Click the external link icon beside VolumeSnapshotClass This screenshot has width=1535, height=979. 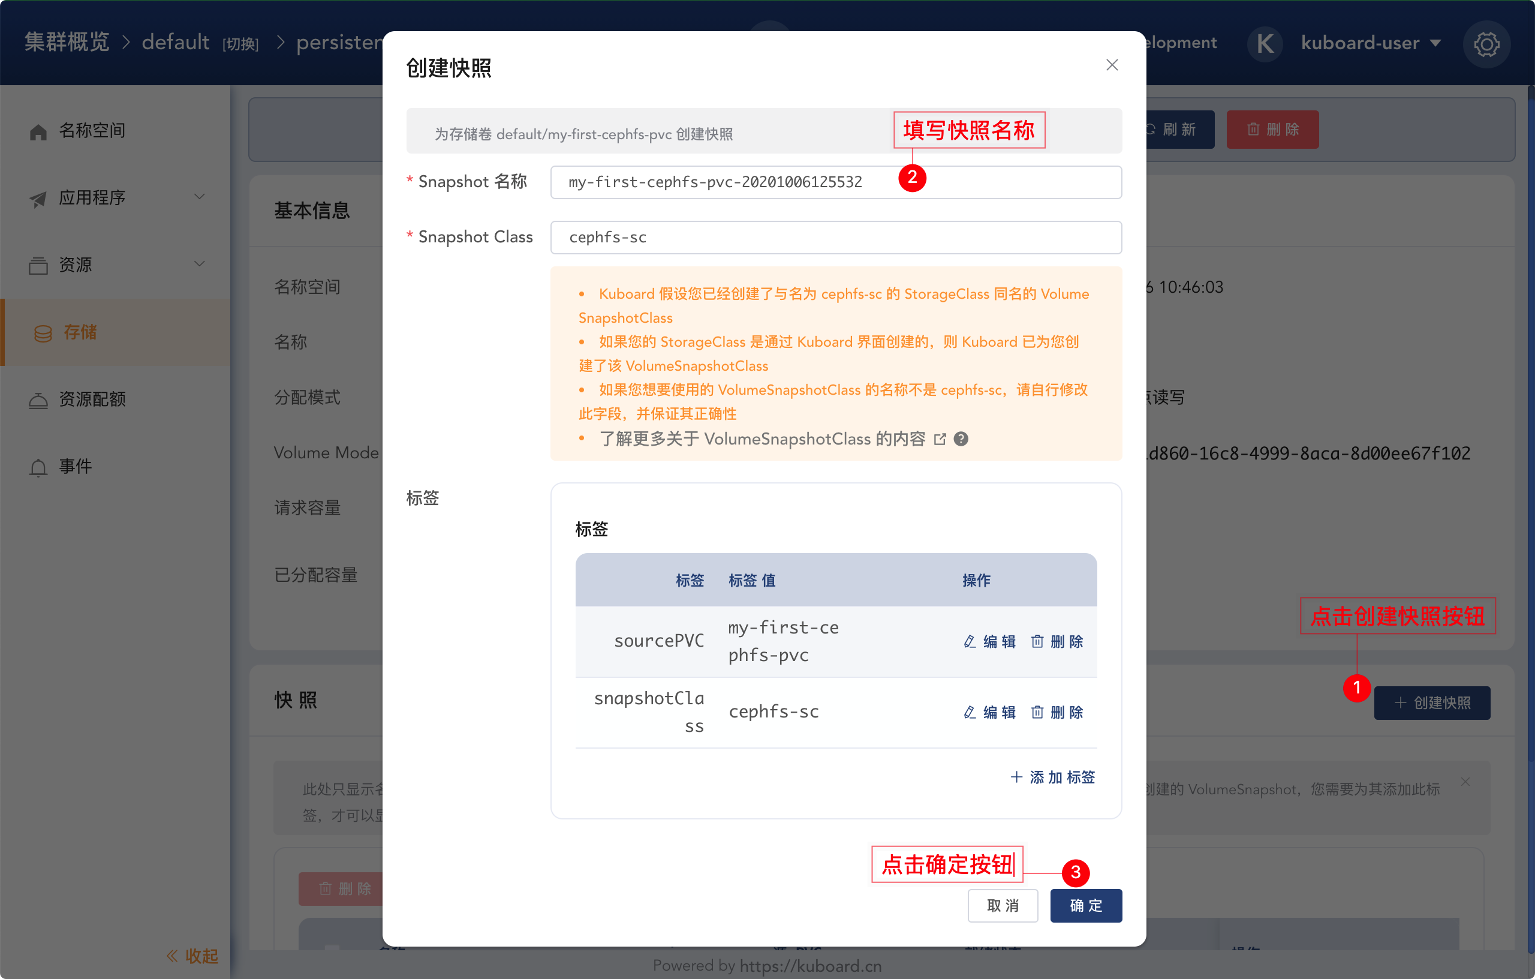(940, 440)
